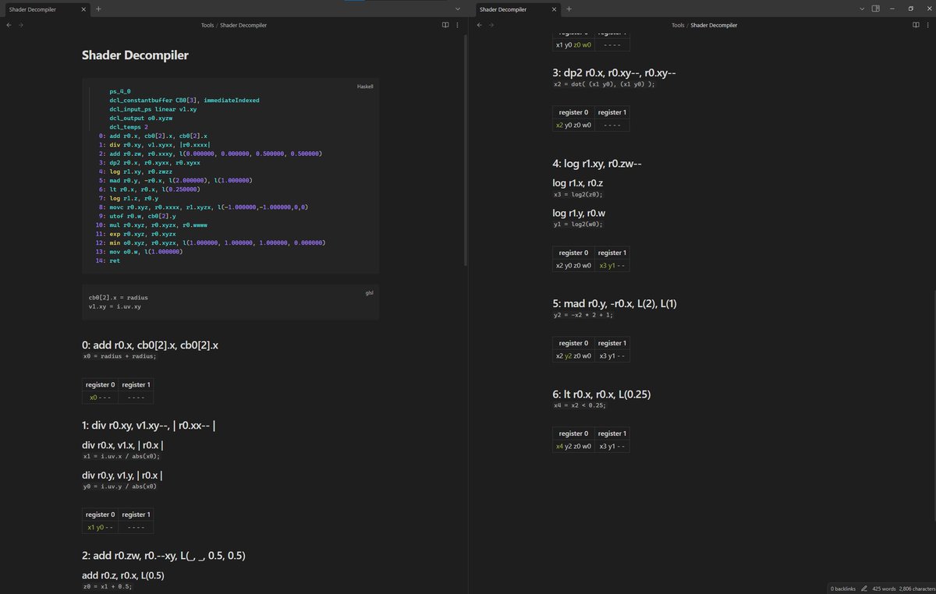This screenshot has width=936, height=594.
Task: Click subheading 'log r1.y, r0.w'
Action: (579, 213)
